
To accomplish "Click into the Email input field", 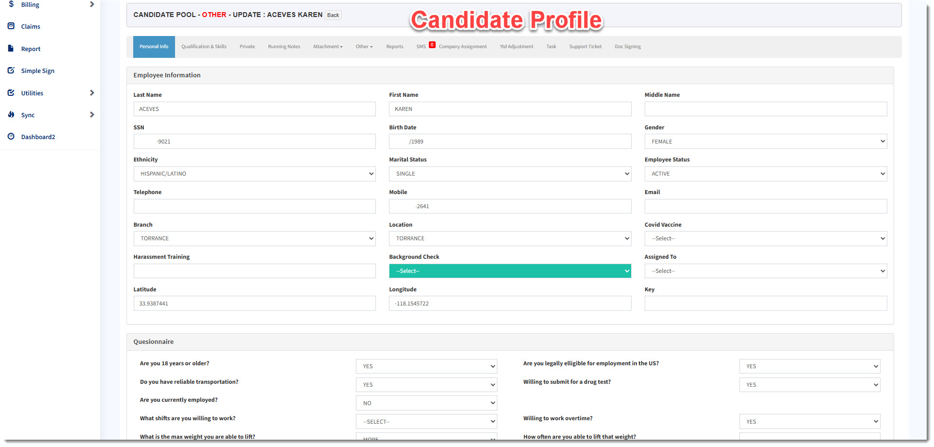I will pyautogui.click(x=765, y=206).
